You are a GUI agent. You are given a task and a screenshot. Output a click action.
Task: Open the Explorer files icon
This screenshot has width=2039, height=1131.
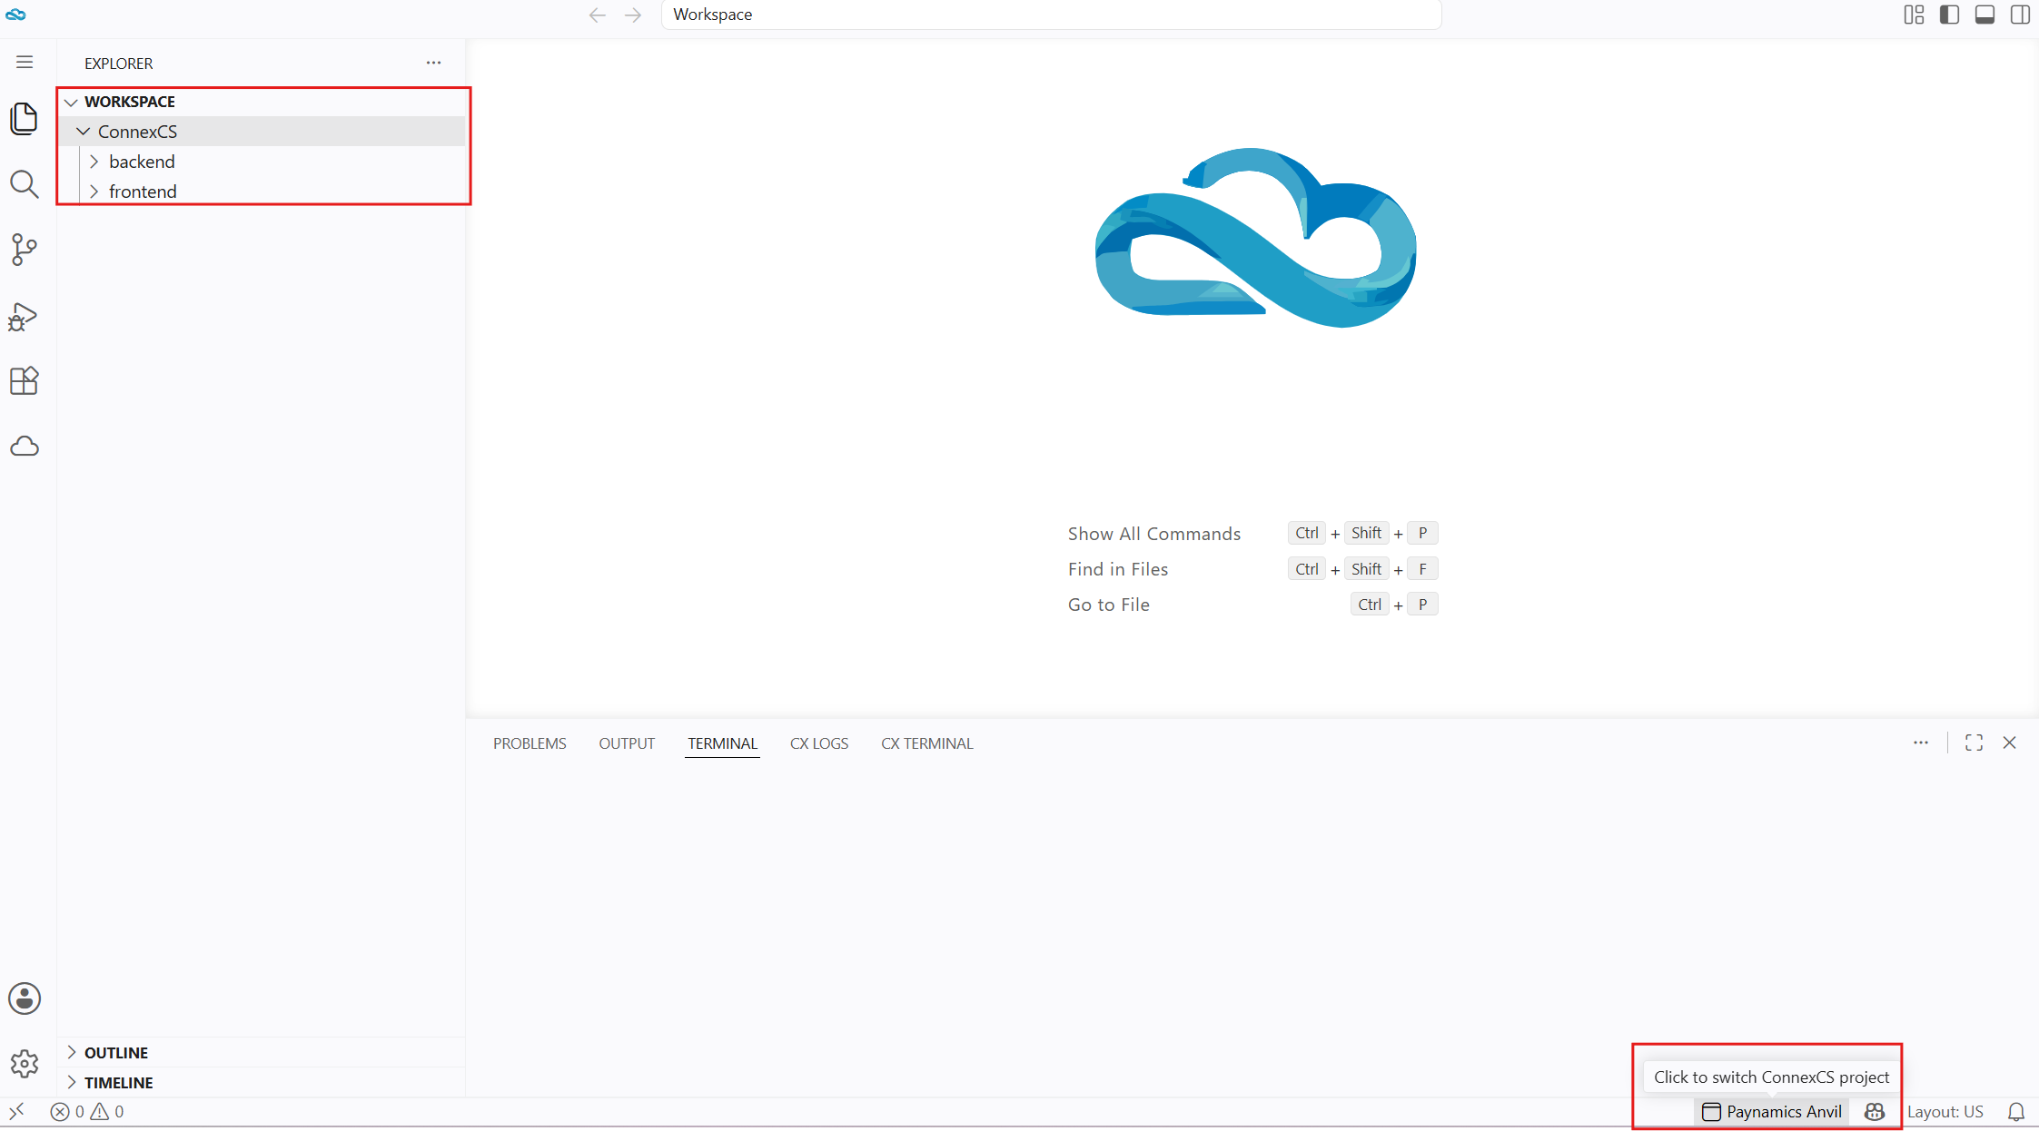pos(25,118)
